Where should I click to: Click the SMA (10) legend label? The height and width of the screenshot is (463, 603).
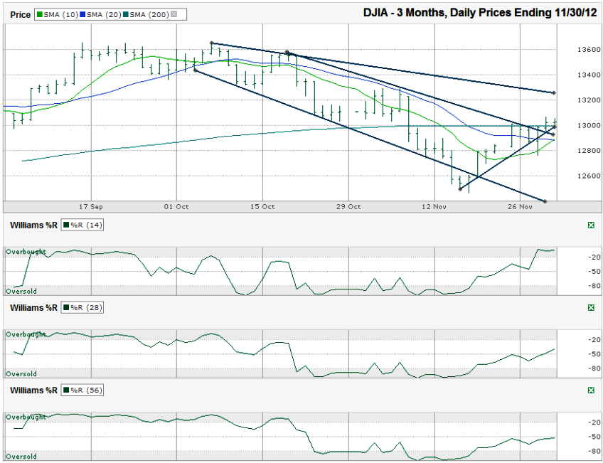(60, 15)
